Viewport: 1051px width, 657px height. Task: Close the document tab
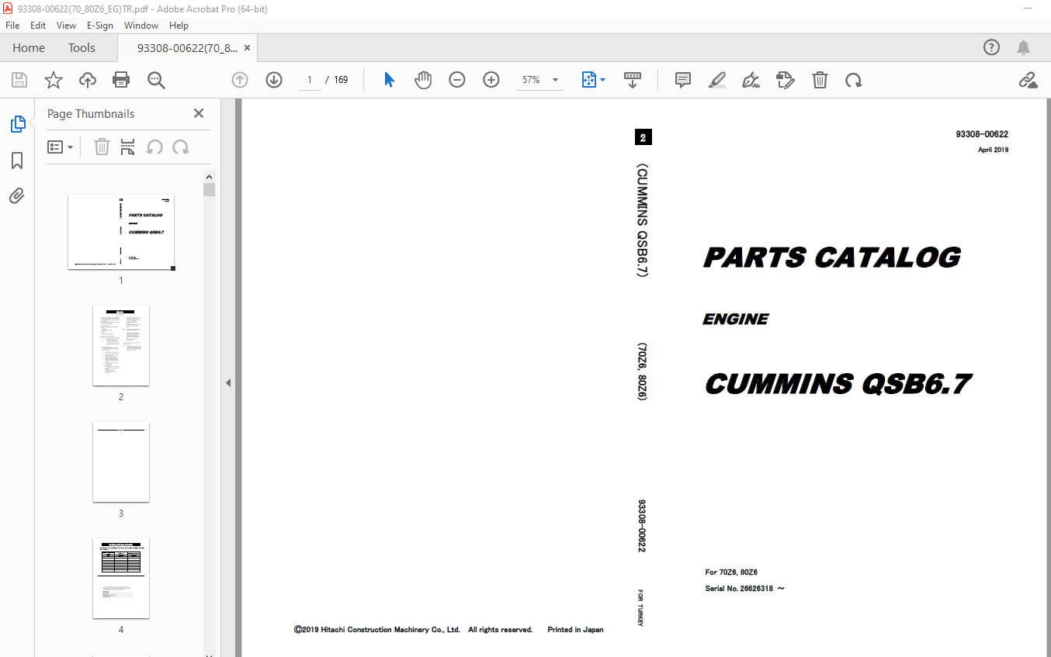247,47
